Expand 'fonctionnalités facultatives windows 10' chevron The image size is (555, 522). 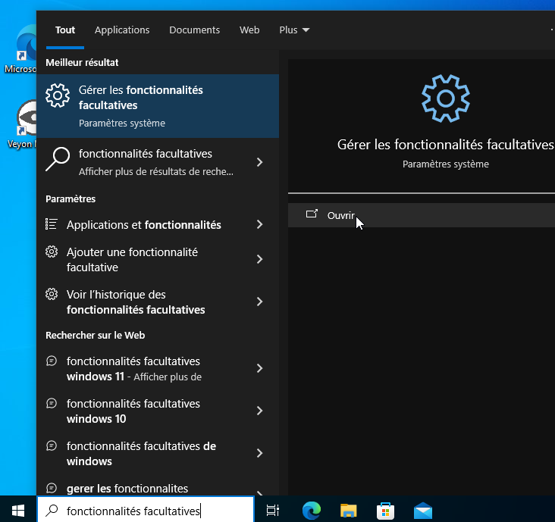pyautogui.click(x=259, y=411)
